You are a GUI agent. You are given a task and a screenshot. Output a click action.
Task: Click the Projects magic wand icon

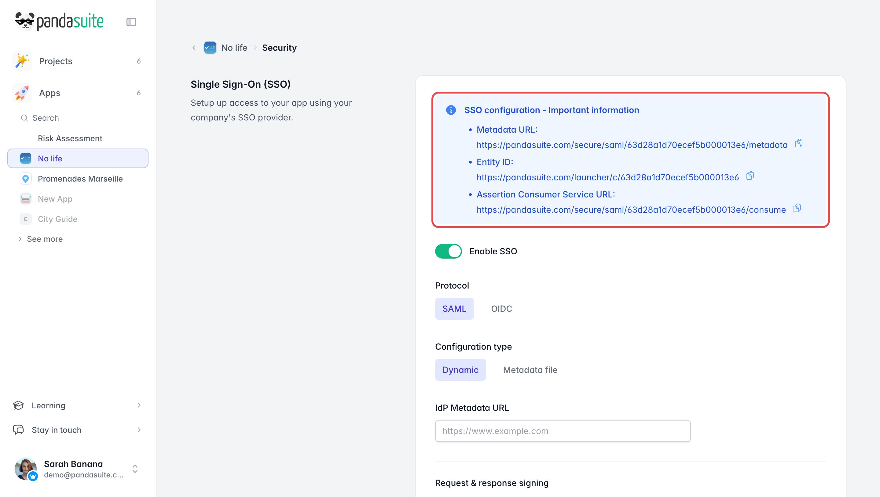(x=22, y=61)
